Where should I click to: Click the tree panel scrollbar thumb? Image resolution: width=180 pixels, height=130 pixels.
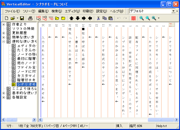(x=11, y=120)
